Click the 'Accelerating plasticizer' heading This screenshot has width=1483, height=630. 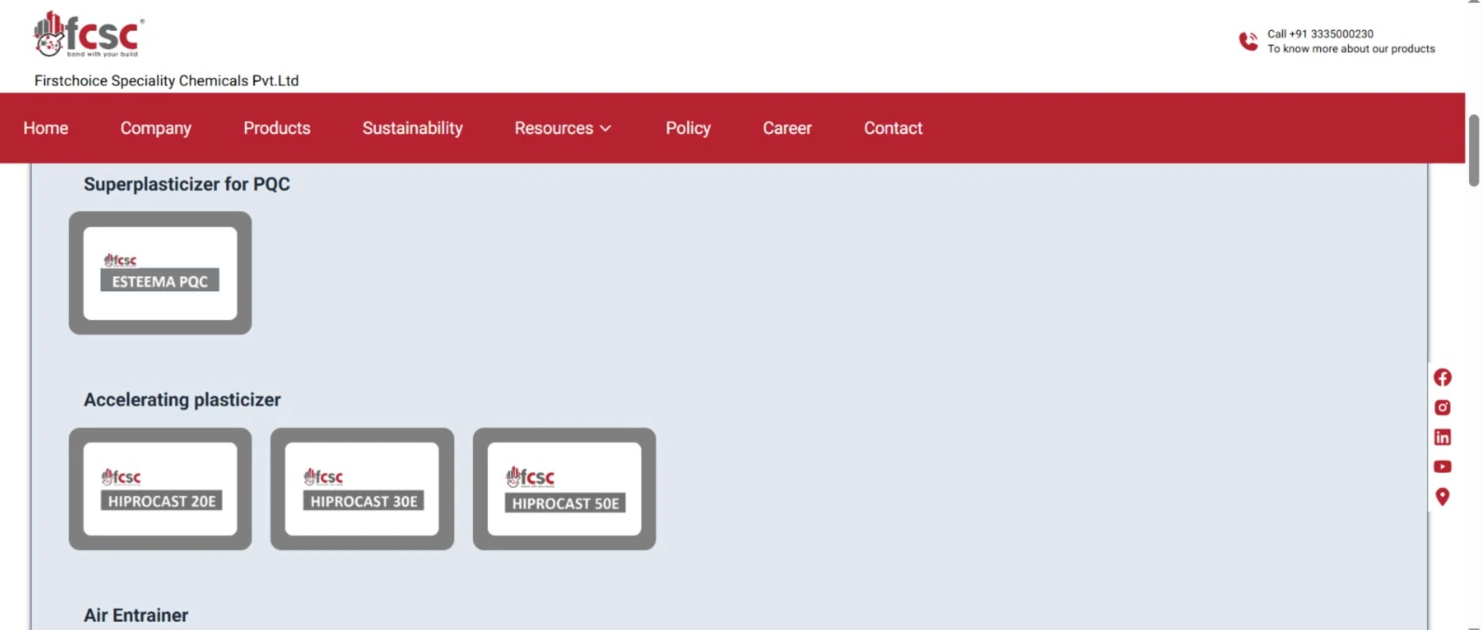point(182,399)
